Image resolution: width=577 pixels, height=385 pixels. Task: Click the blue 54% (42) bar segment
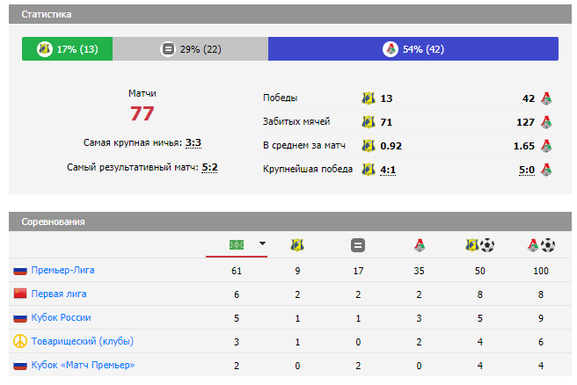(x=413, y=49)
